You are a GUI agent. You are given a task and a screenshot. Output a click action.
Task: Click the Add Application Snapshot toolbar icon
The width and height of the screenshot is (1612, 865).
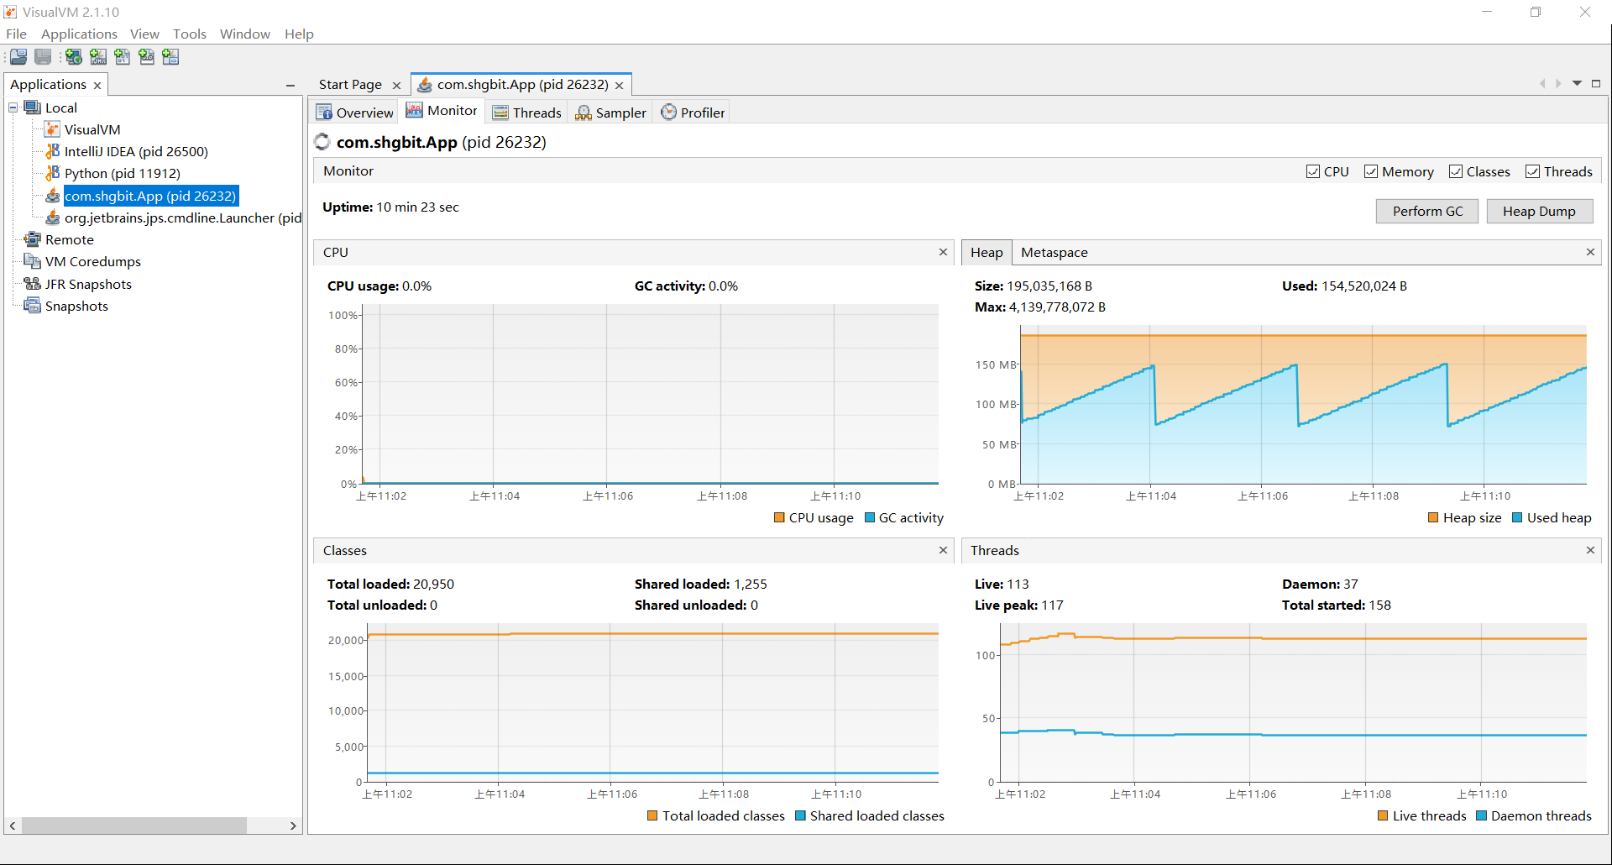(x=171, y=57)
